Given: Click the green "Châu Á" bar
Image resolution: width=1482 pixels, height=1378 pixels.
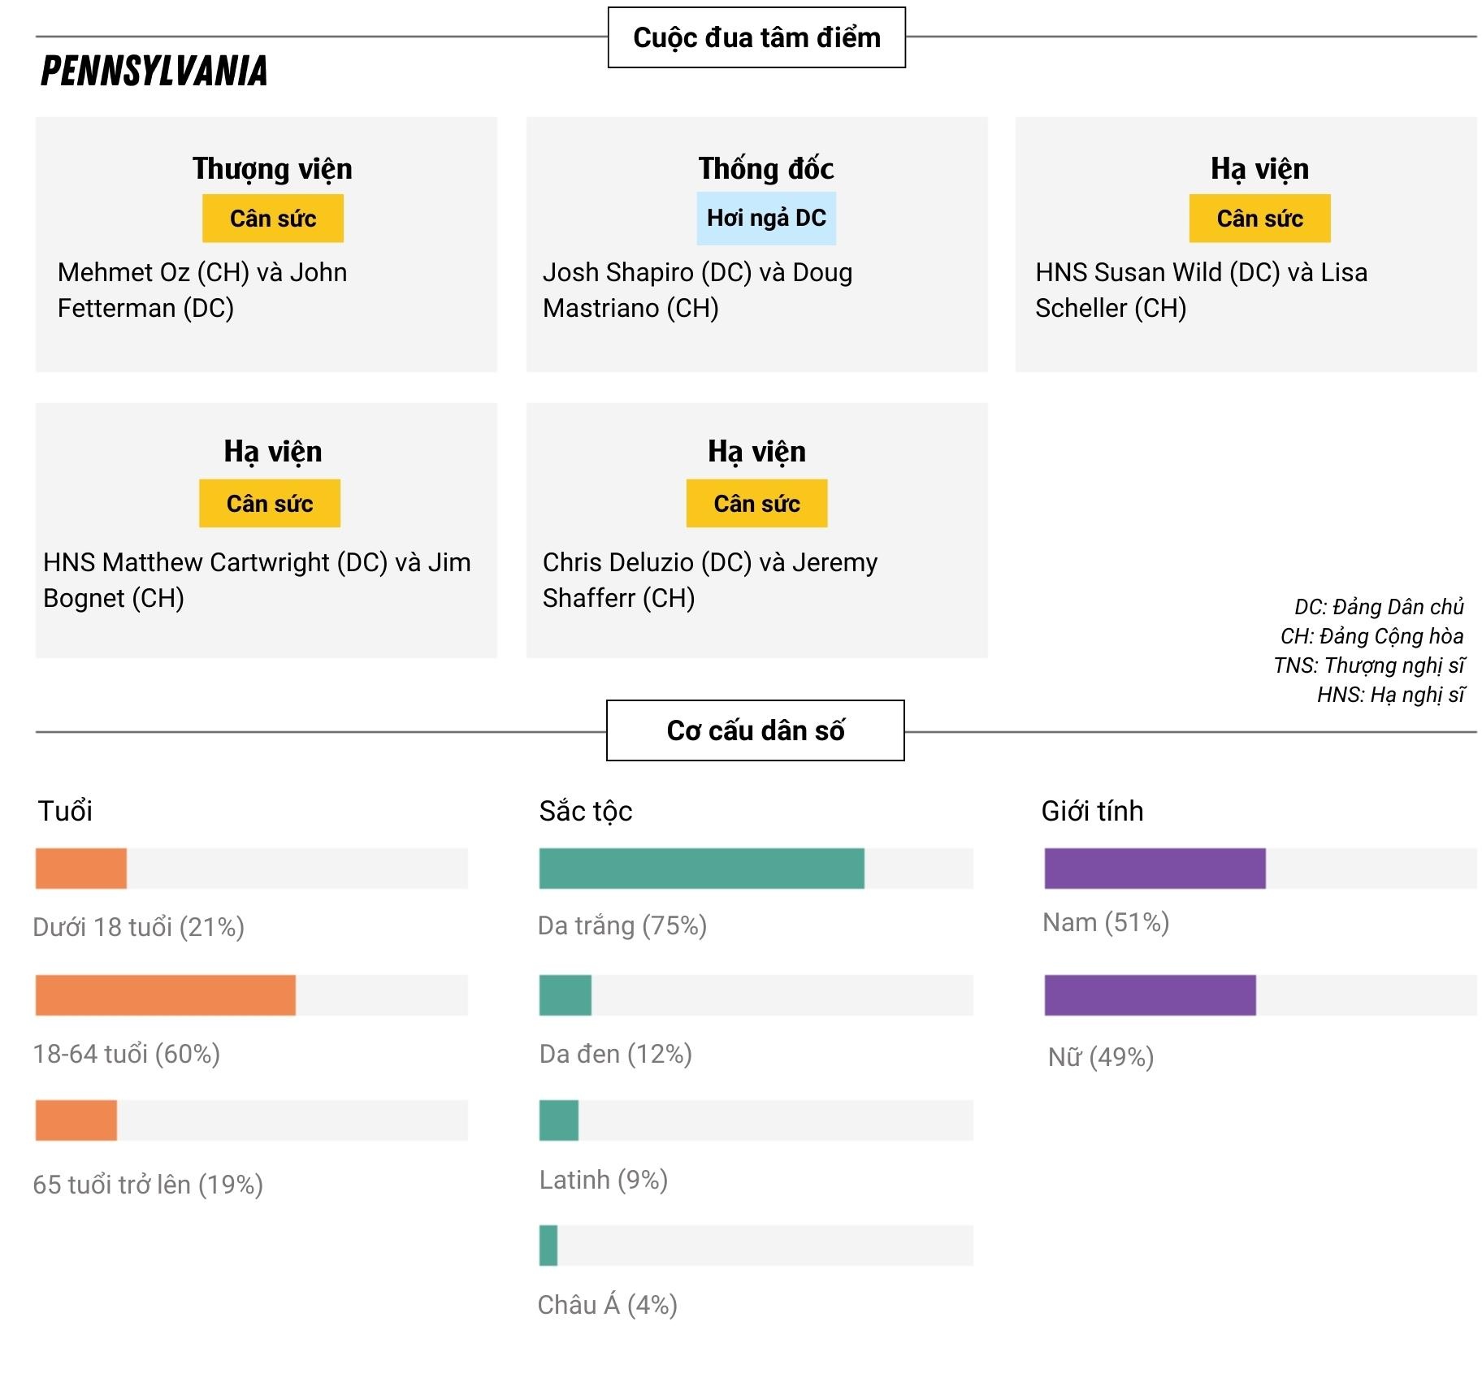Looking at the screenshot, I should 548,1246.
